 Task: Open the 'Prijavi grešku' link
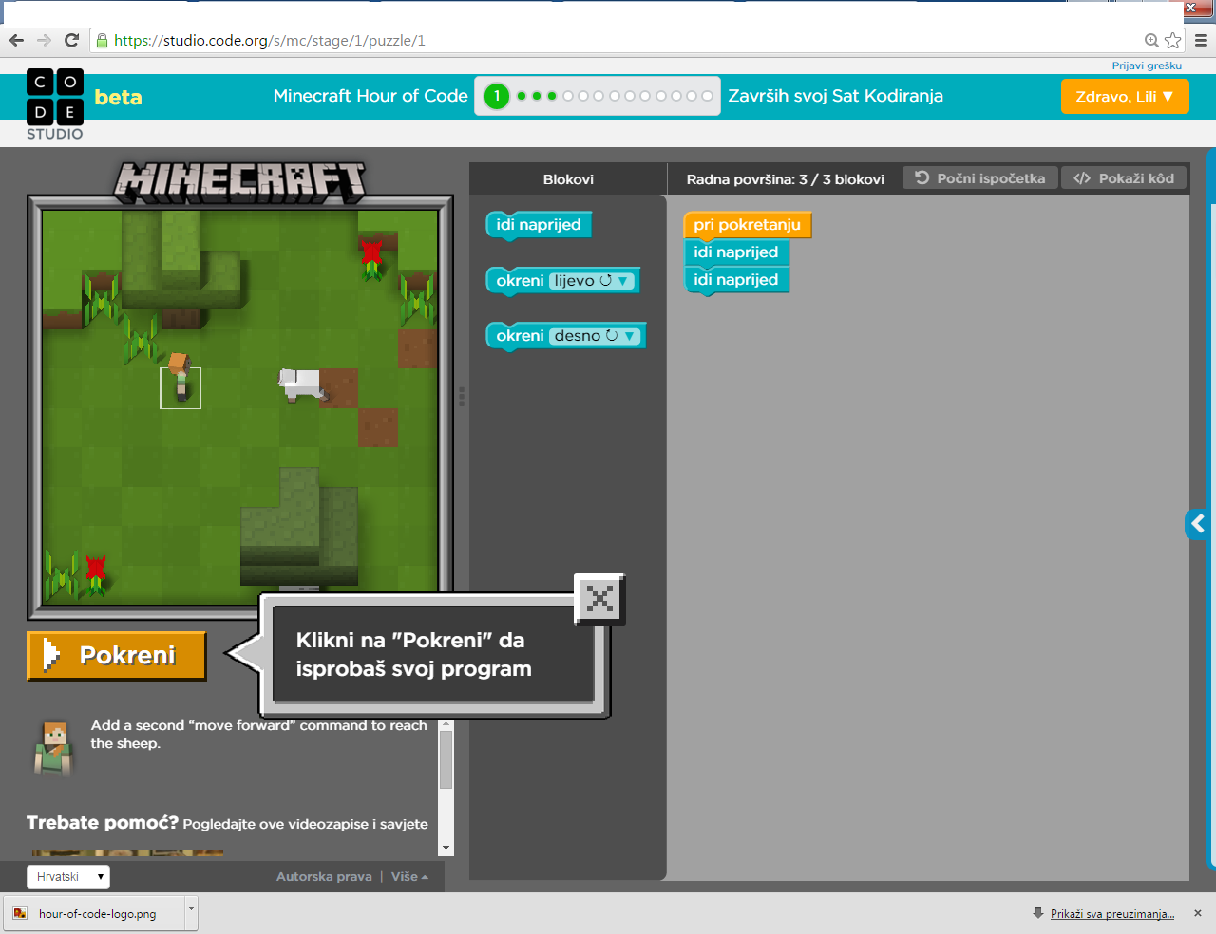point(1147,65)
